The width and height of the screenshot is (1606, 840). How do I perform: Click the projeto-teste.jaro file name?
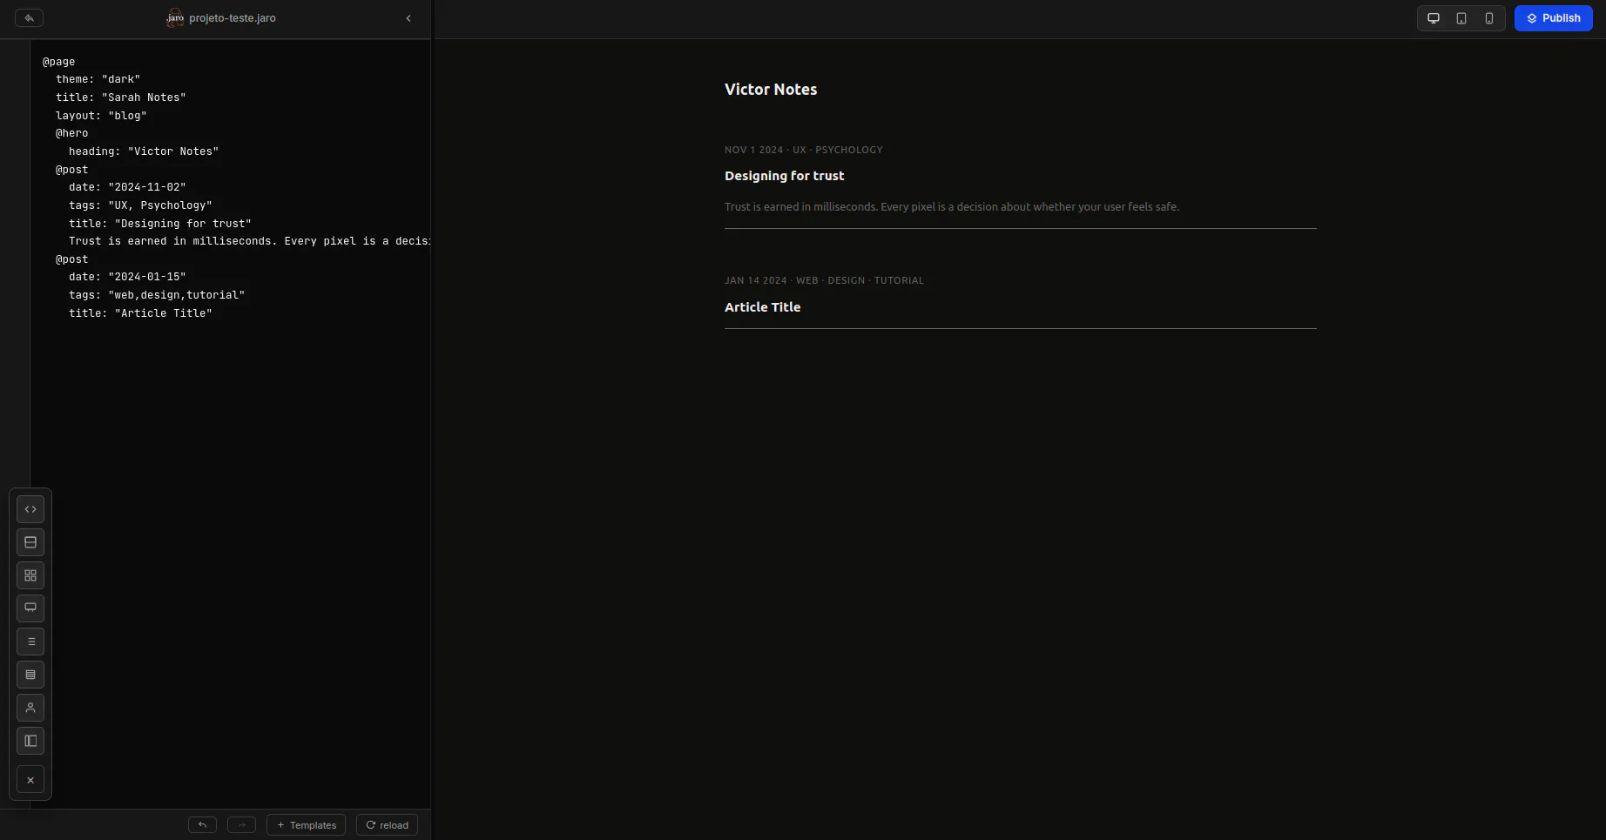(x=233, y=18)
